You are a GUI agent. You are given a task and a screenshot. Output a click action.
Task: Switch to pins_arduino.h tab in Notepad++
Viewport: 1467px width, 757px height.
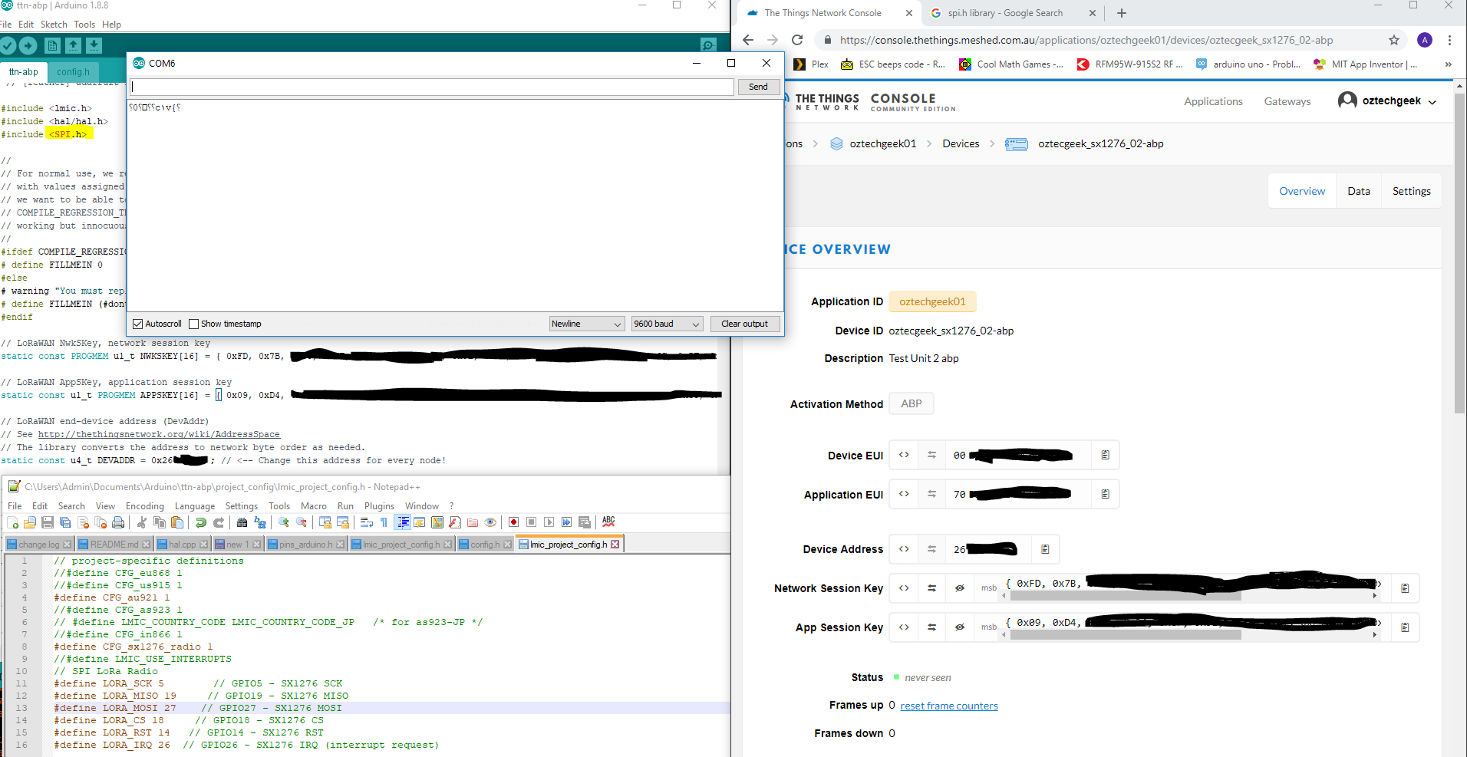pyautogui.click(x=306, y=545)
